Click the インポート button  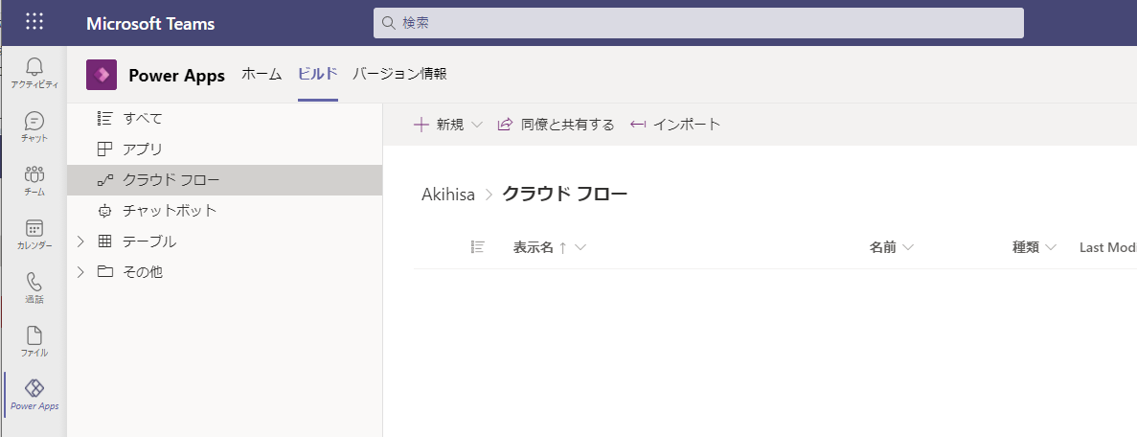(675, 125)
